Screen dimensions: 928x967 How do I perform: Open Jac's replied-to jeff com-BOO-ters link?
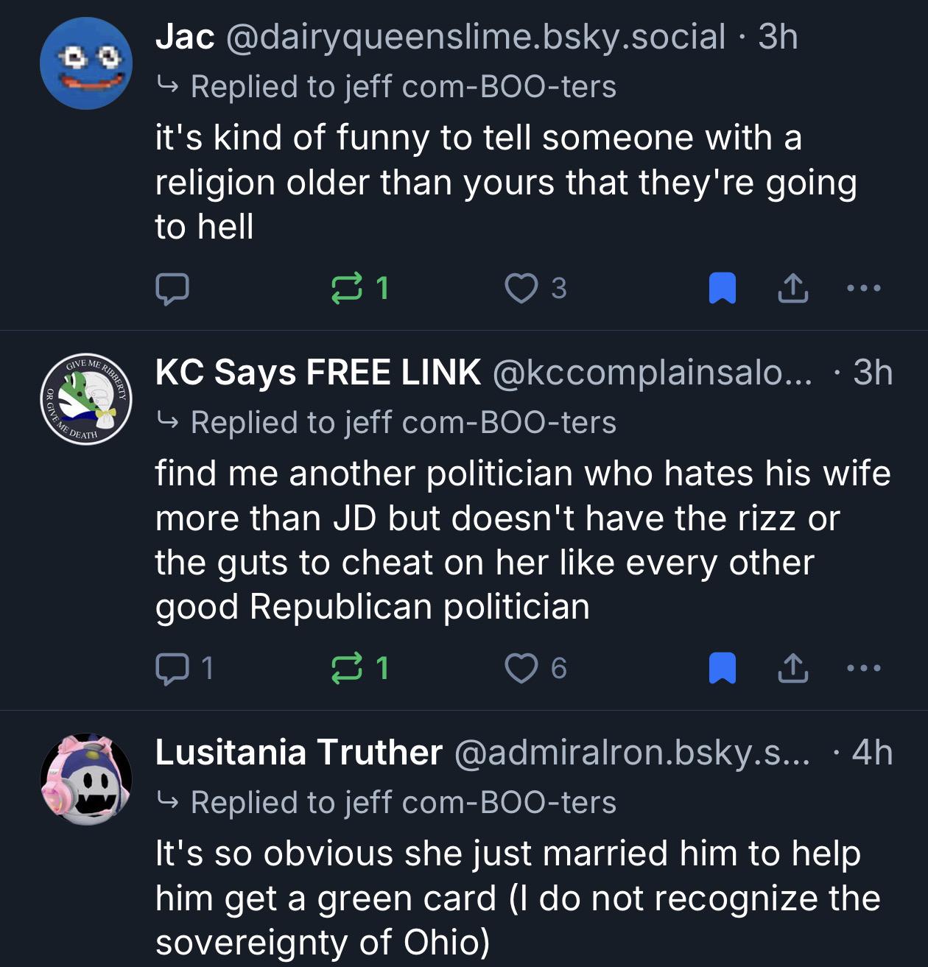[x=403, y=87]
